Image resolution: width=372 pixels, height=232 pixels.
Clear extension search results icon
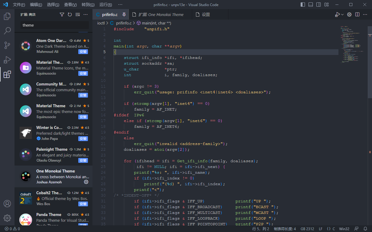[x=78, y=14]
